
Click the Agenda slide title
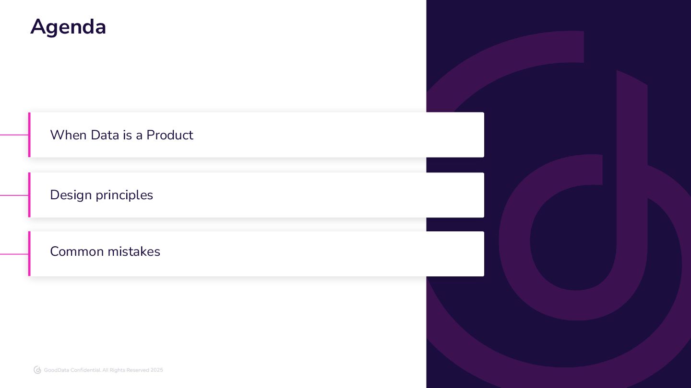click(68, 27)
